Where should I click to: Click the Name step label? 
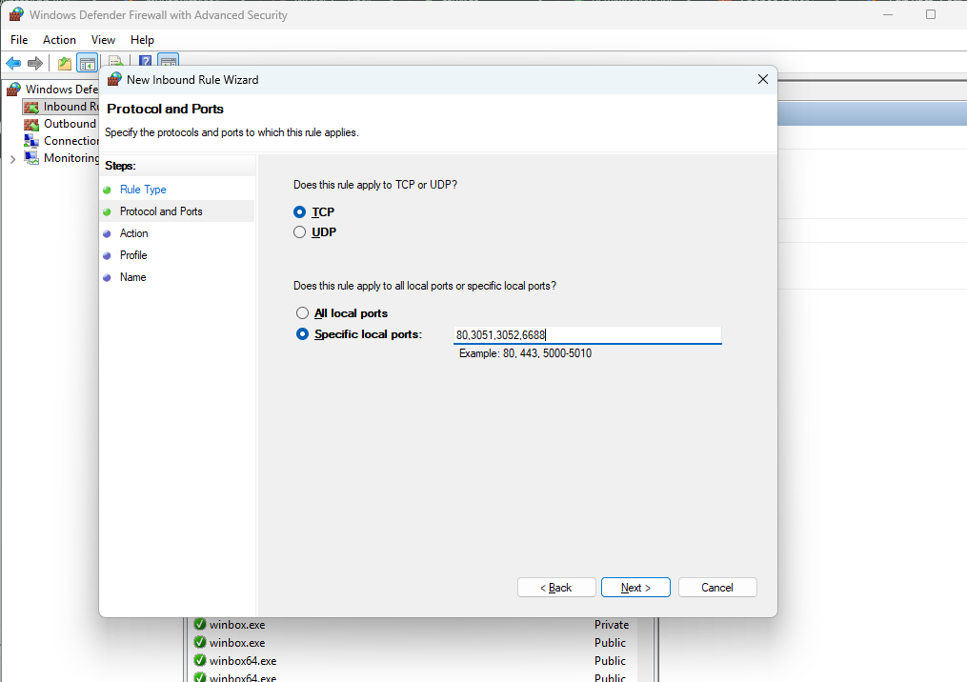point(132,277)
